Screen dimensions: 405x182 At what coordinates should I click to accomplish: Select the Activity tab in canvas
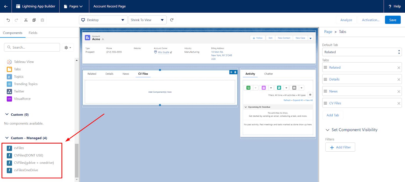250,74
